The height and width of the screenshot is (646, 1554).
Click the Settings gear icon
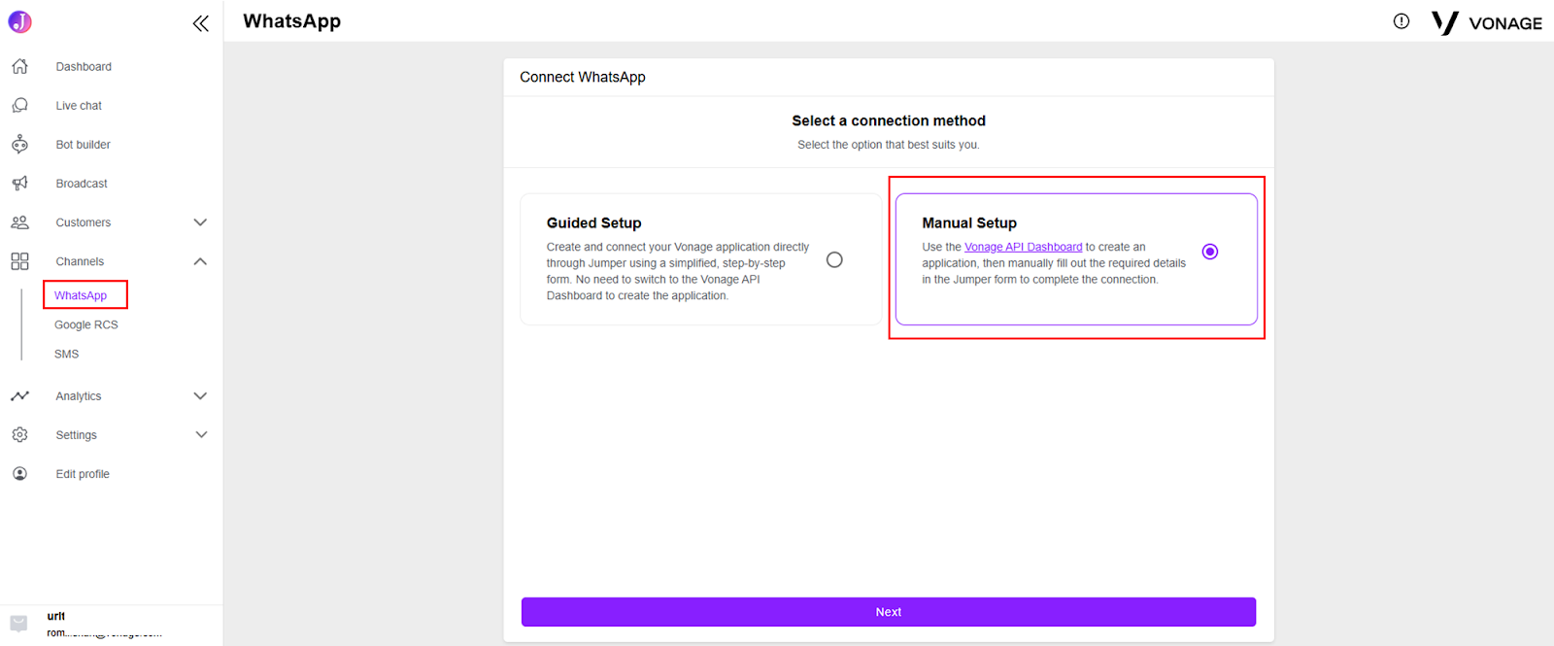19,435
